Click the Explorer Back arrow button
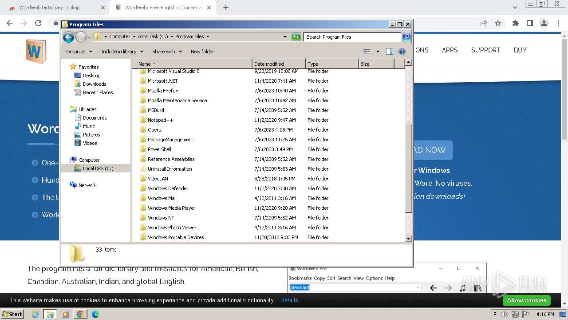The width and height of the screenshot is (568, 320). 68,37
